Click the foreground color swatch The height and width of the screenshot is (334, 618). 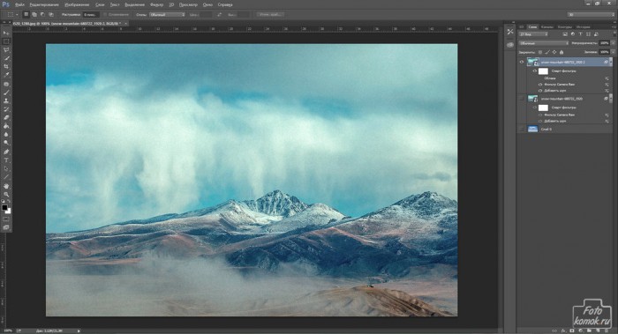4,207
